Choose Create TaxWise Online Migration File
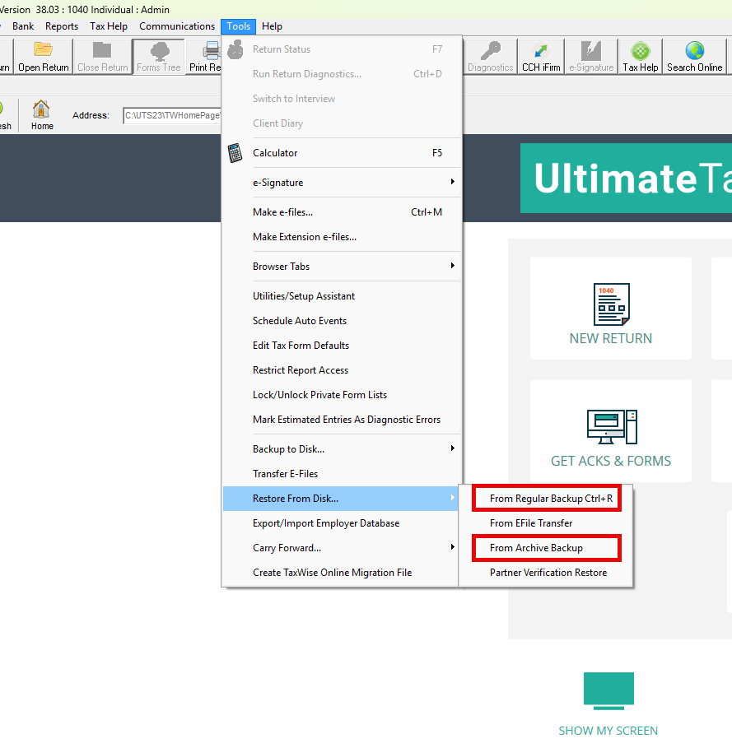Image resolution: width=732 pixels, height=743 pixels. pos(342,573)
